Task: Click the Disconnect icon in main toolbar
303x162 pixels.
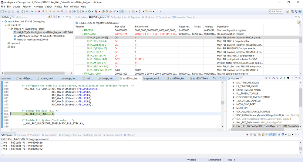Action: (43, 11)
